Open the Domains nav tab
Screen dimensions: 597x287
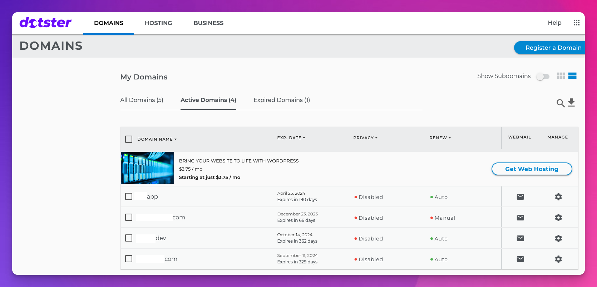point(109,23)
